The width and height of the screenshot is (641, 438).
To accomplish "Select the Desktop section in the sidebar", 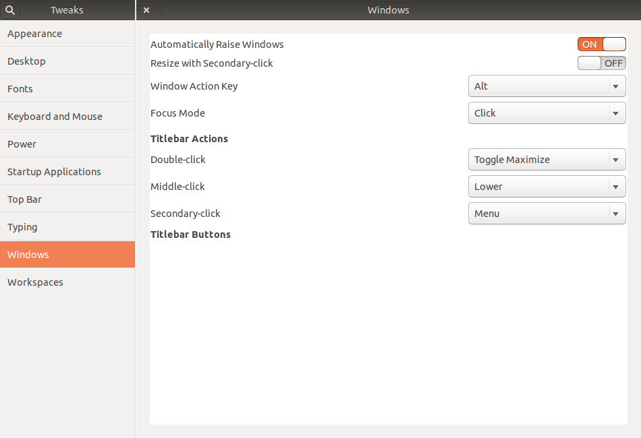I will [x=26, y=61].
